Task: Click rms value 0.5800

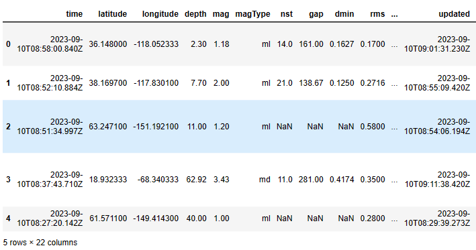Action: pos(373,127)
